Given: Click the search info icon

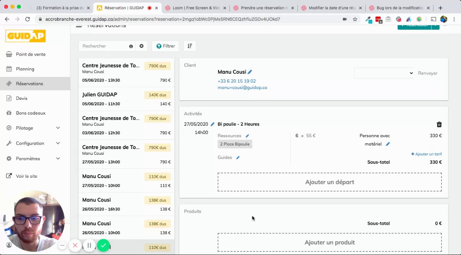Looking at the screenshot, I should pyautogui.click(x=131, y=46).
